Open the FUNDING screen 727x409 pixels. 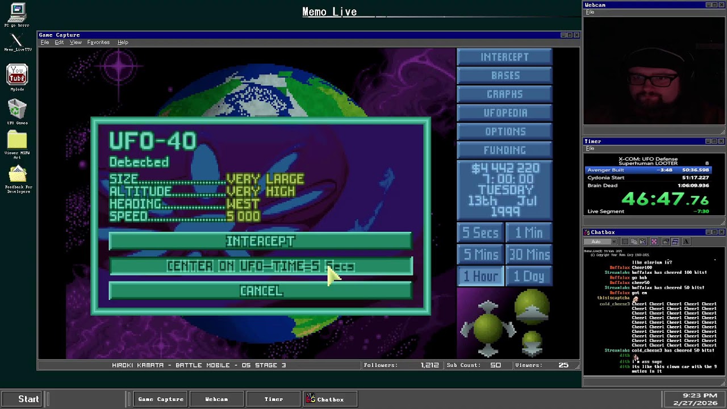point(504,151)
